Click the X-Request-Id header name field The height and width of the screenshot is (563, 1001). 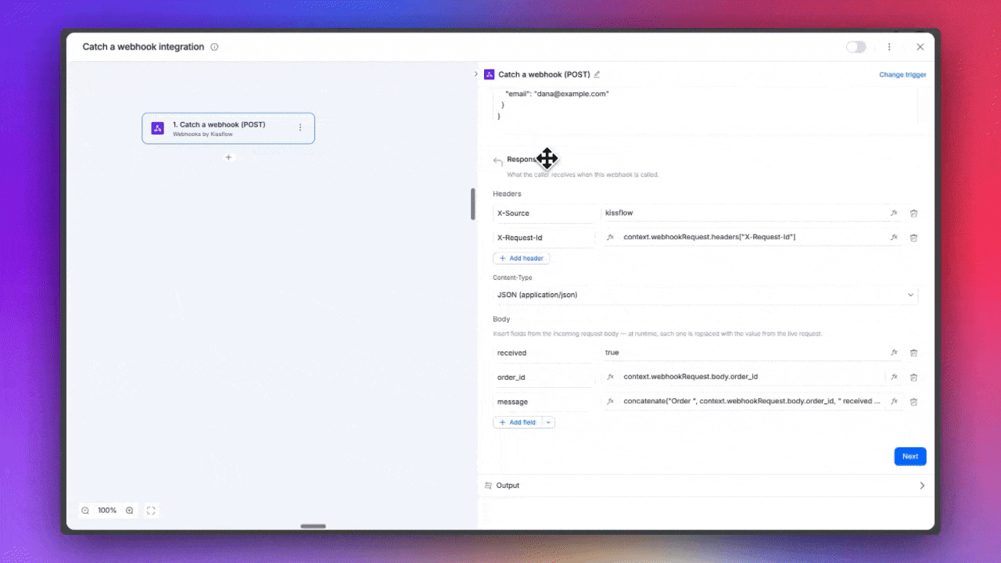(544, 237)
